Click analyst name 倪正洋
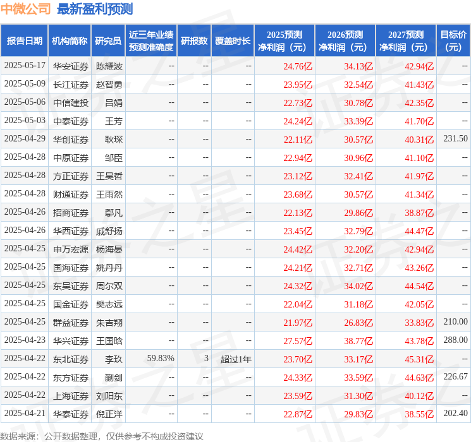The height and width of the screenshot is (442, 471). pyautogui.click(x=109, y=414)
